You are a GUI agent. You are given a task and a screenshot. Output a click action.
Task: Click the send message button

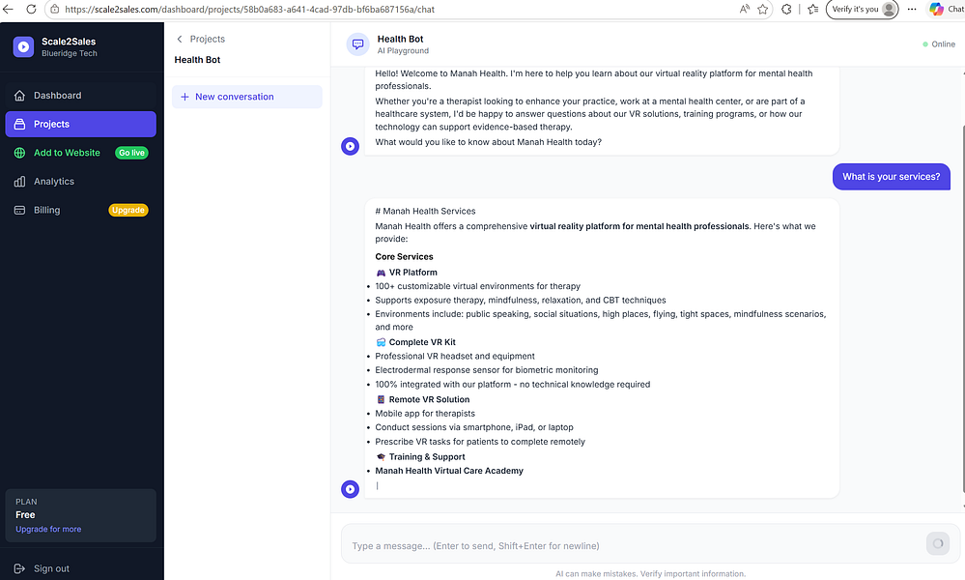click(938, 543)
